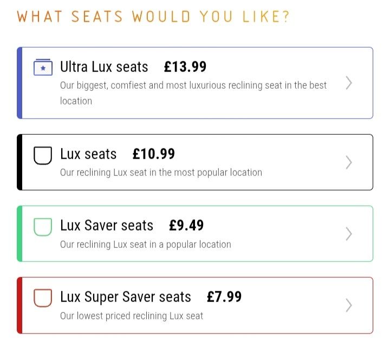Choose the Lux seats title
Image resolution: width=390 pixels, height=361 pixels.
(x=88, y=154)
